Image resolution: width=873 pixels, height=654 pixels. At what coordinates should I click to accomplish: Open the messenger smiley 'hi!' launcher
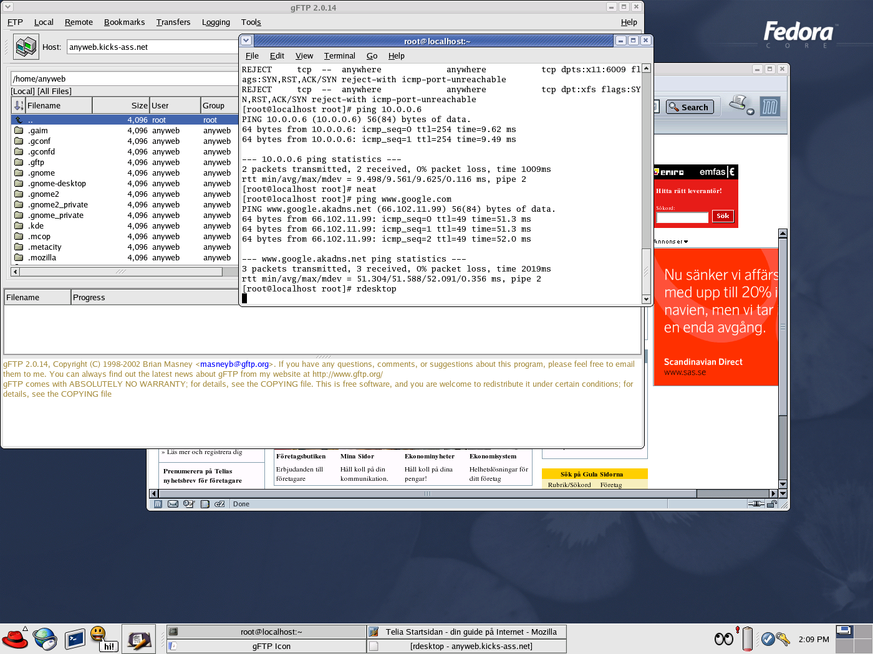[104, 639]
